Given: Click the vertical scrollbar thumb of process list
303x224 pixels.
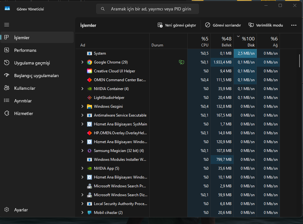Looking at the screenshot, I should click(300, 61).
